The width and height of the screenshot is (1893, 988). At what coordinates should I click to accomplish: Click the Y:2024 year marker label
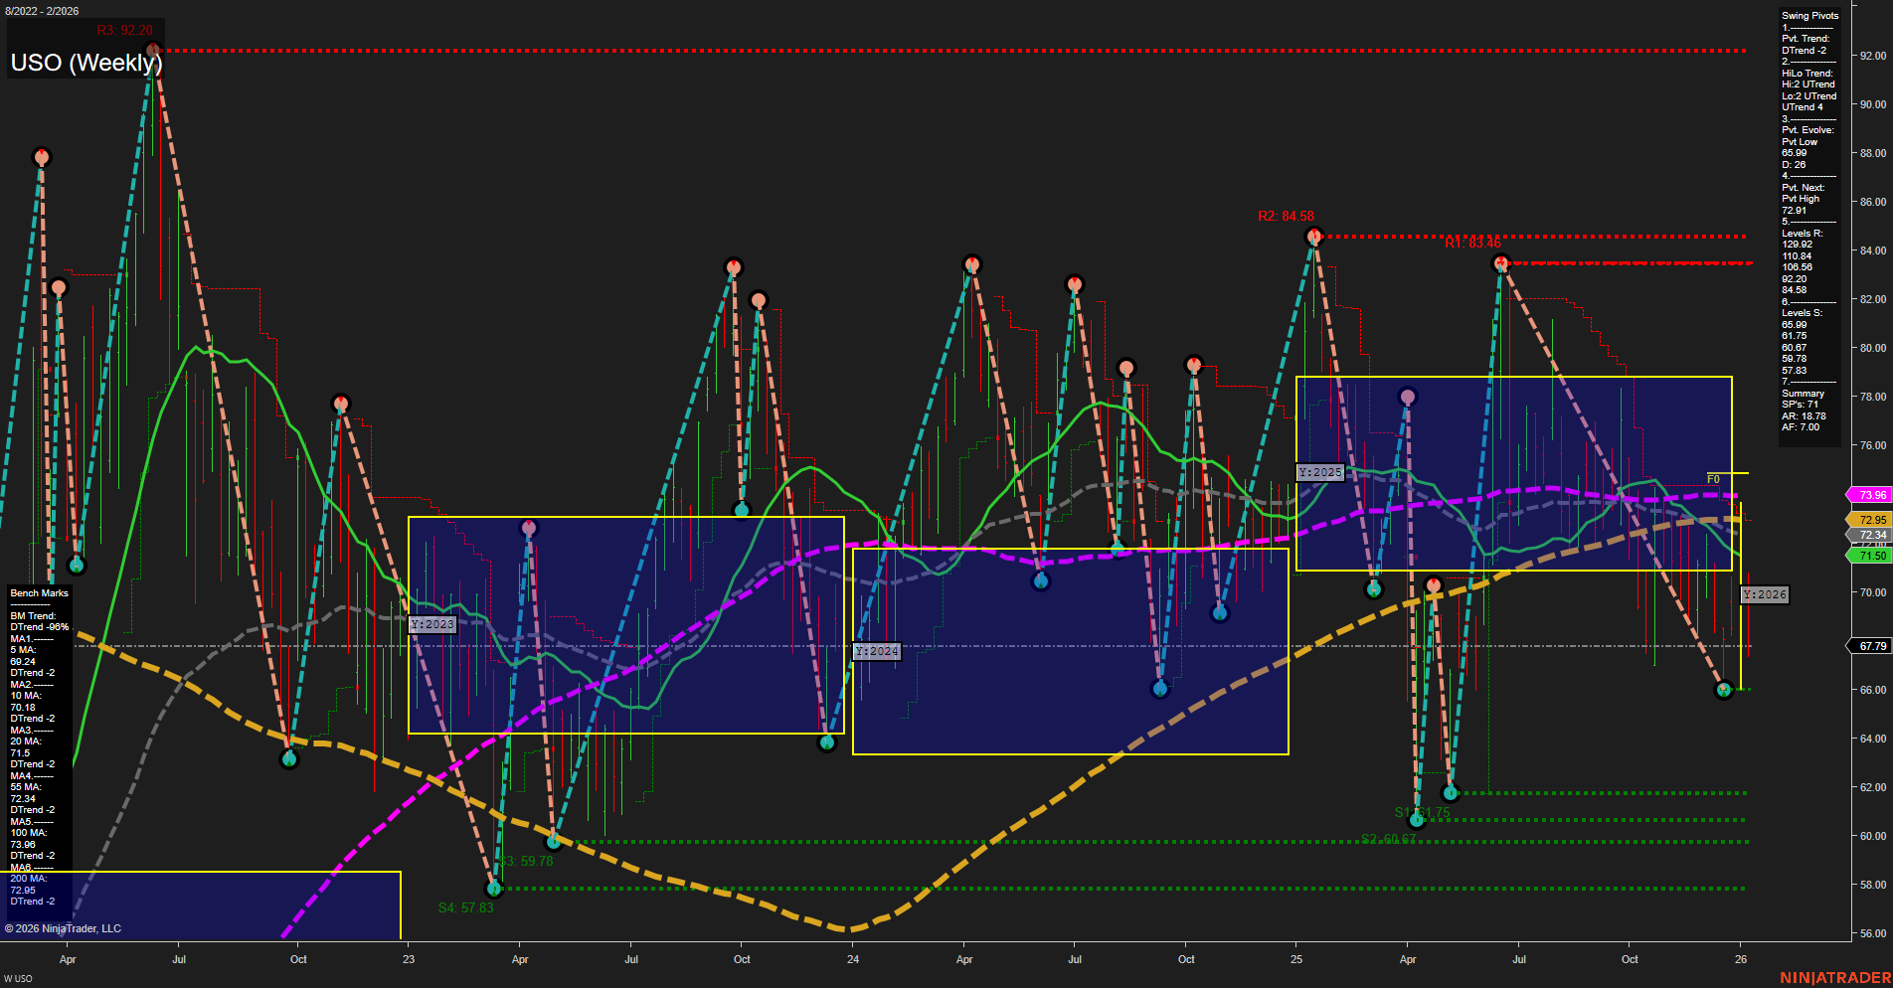point(875,651)
